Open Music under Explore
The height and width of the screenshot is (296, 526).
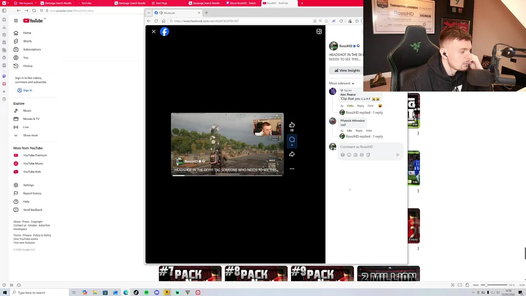(27, 111)
